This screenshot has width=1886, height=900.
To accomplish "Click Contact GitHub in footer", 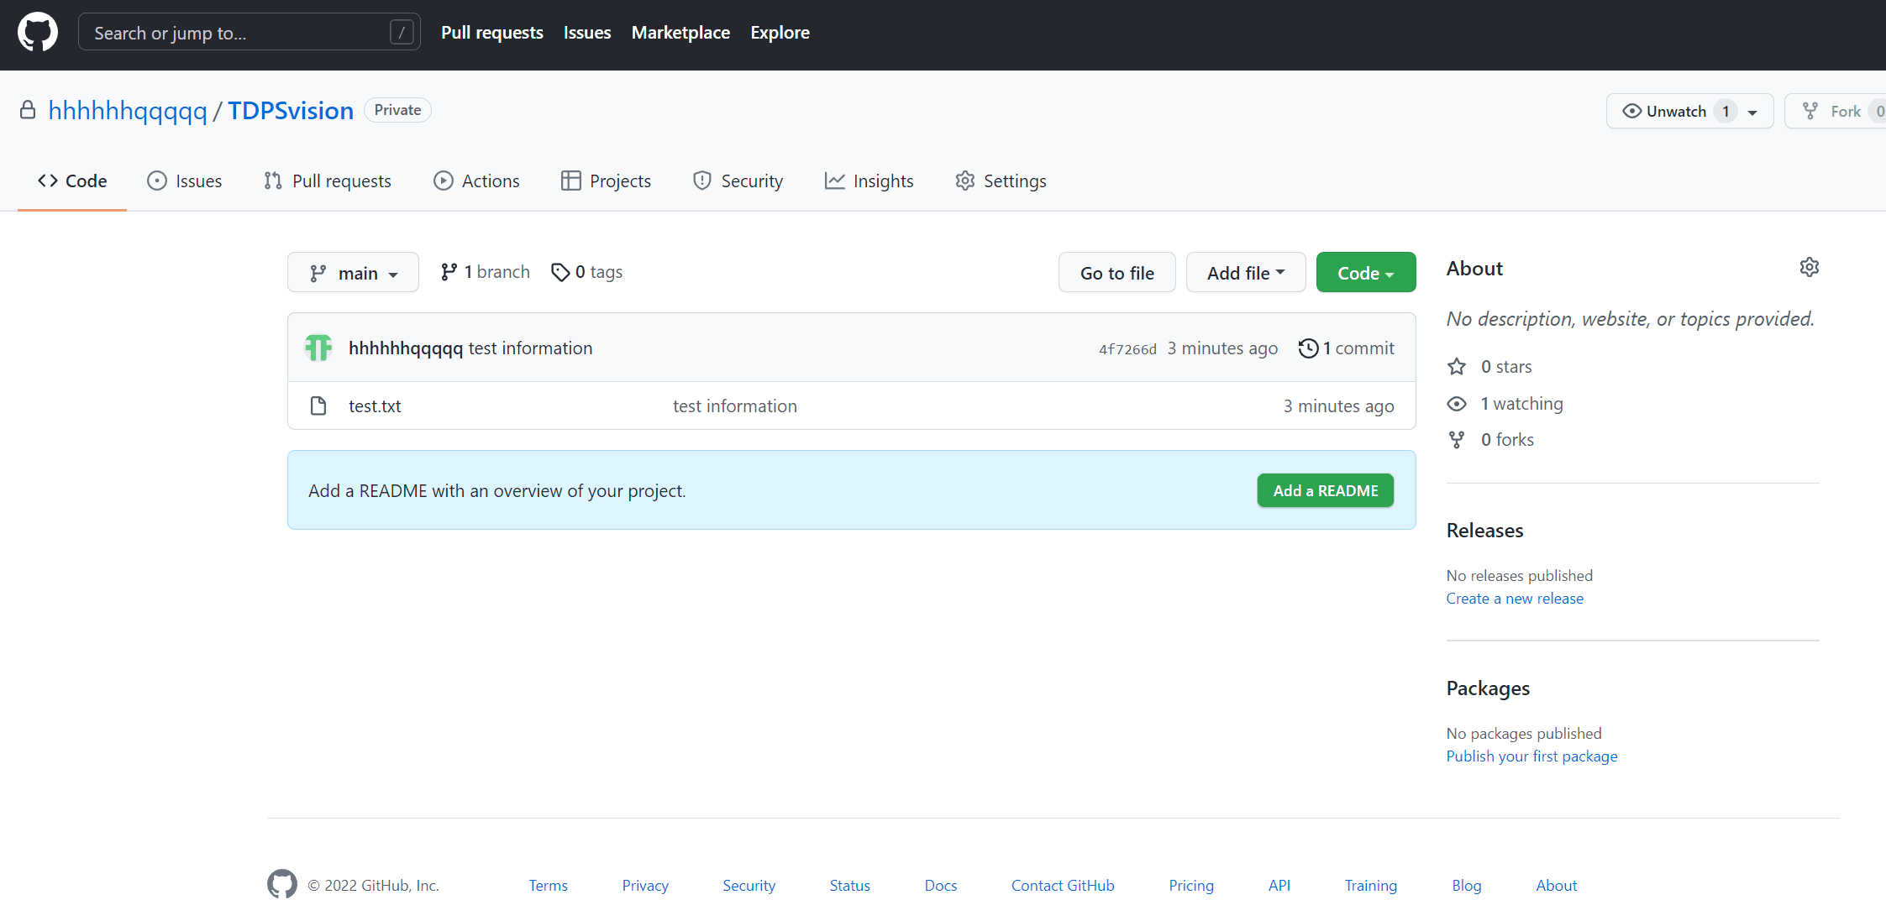I will (1063, 885).
